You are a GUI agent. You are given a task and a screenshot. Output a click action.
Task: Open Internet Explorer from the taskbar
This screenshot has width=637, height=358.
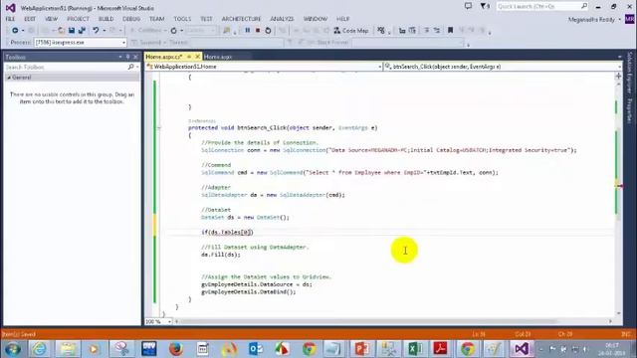(x=40, y=349)
